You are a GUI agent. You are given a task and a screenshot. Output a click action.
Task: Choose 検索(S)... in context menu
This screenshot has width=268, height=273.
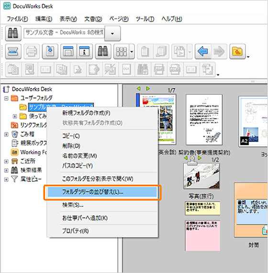(x=102, y=205)
